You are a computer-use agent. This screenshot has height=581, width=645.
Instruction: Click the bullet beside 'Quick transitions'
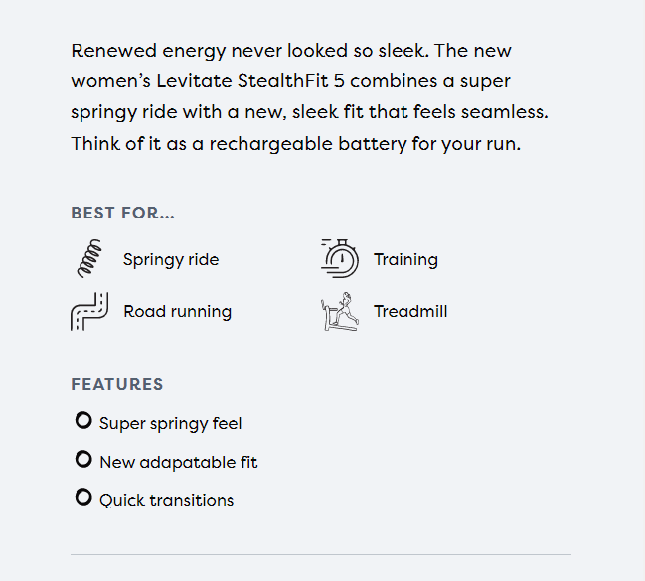(x=83, y=498)
